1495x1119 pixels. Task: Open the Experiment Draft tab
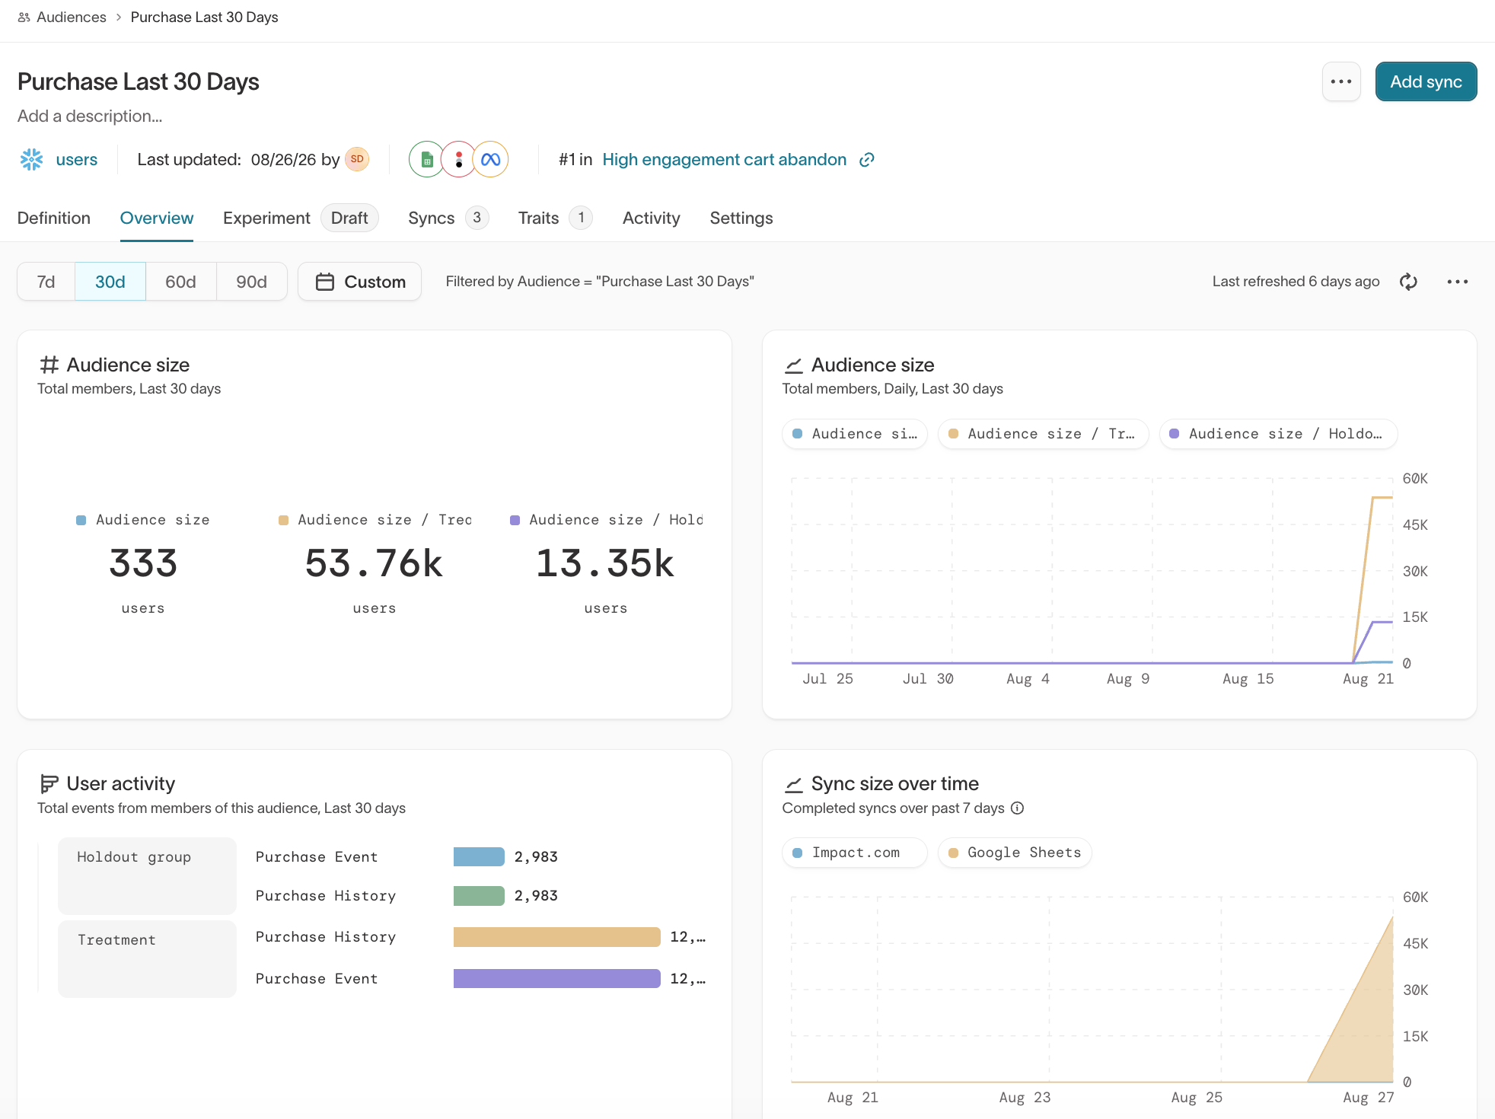click(x=300, y=218)
